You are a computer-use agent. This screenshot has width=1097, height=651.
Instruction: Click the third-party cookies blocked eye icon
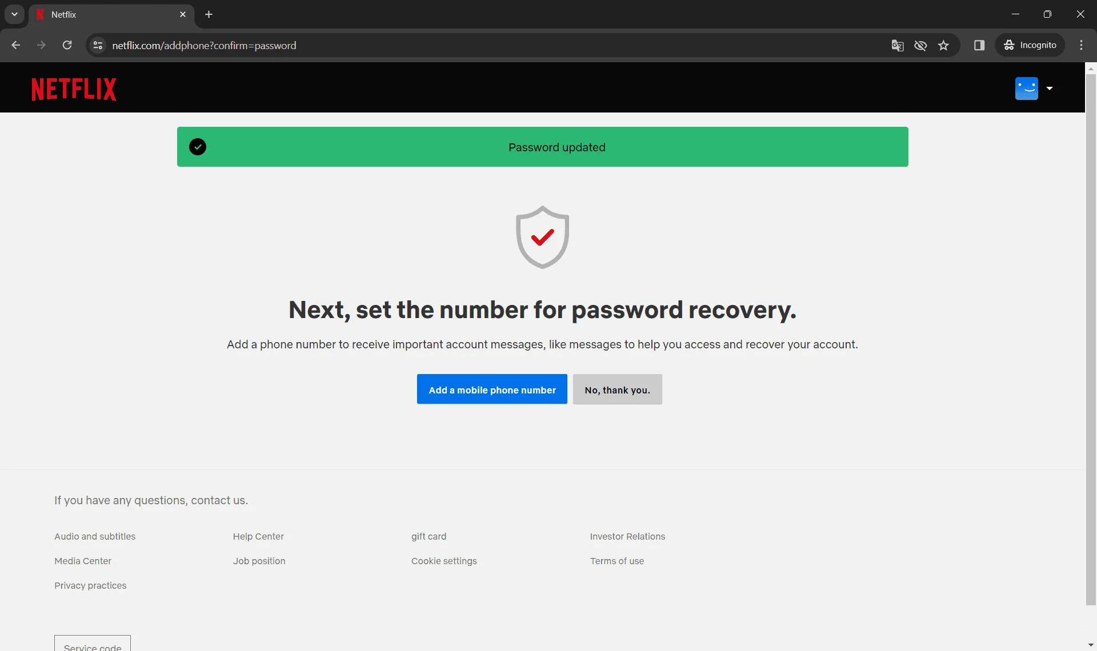[x=920, y=45]
